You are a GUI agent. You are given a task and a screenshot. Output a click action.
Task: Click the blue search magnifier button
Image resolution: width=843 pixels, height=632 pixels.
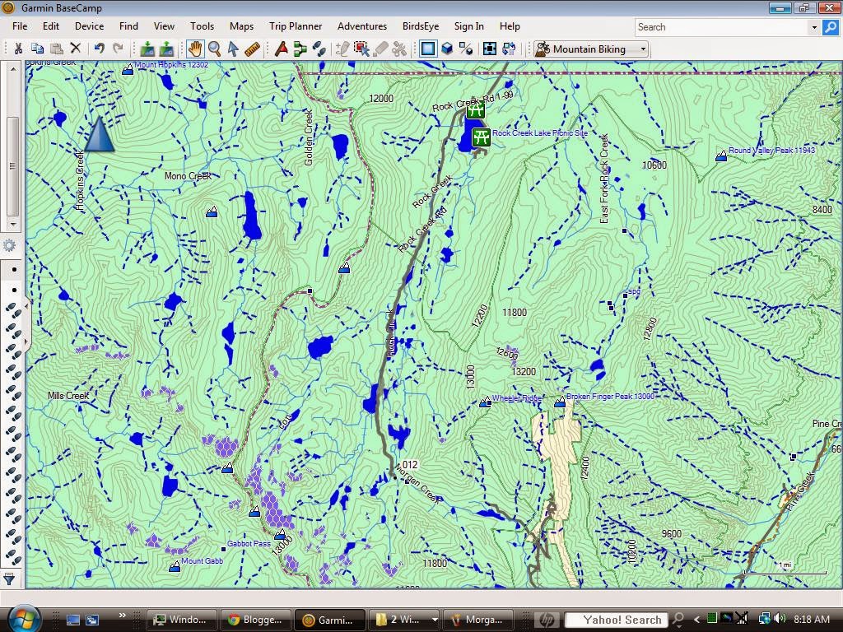click(x=830, y=27)
